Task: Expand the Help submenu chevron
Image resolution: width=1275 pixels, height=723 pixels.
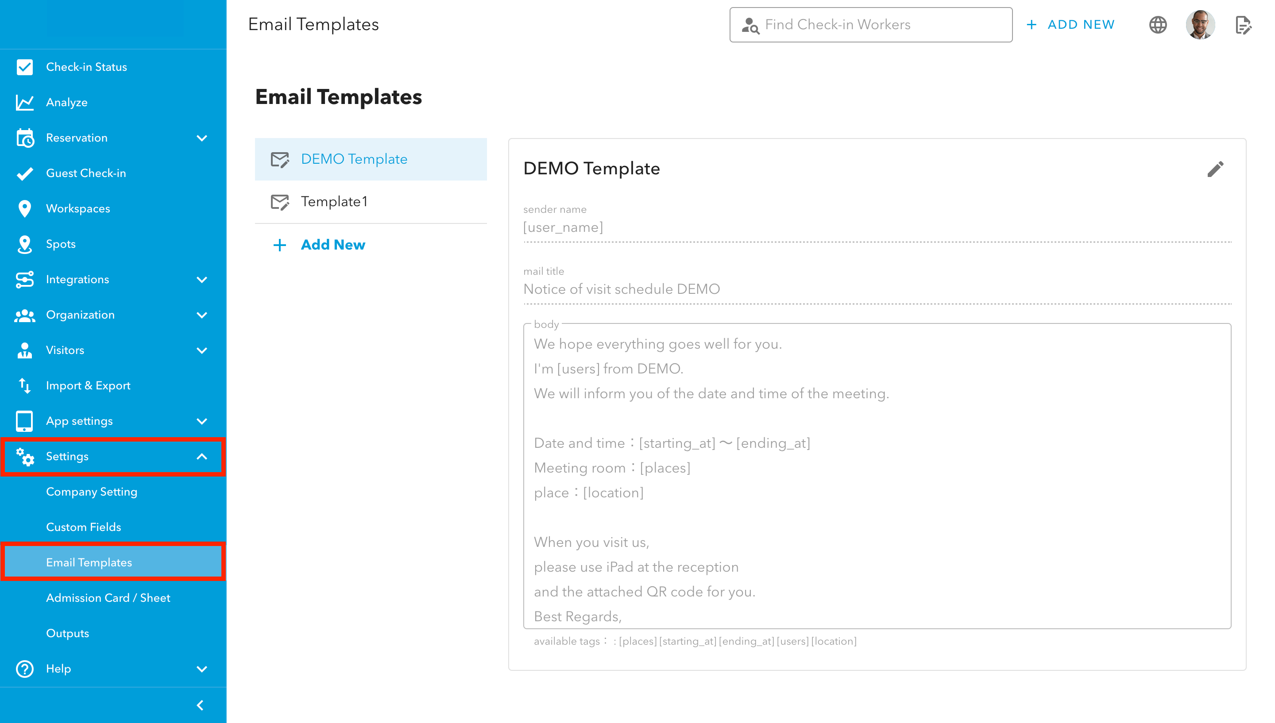Action: (202, 669)
